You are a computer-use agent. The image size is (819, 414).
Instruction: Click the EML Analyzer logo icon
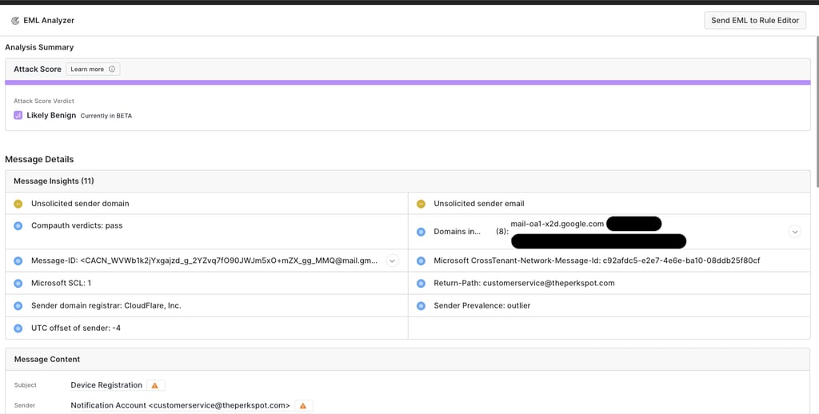(x=15, y=20)
